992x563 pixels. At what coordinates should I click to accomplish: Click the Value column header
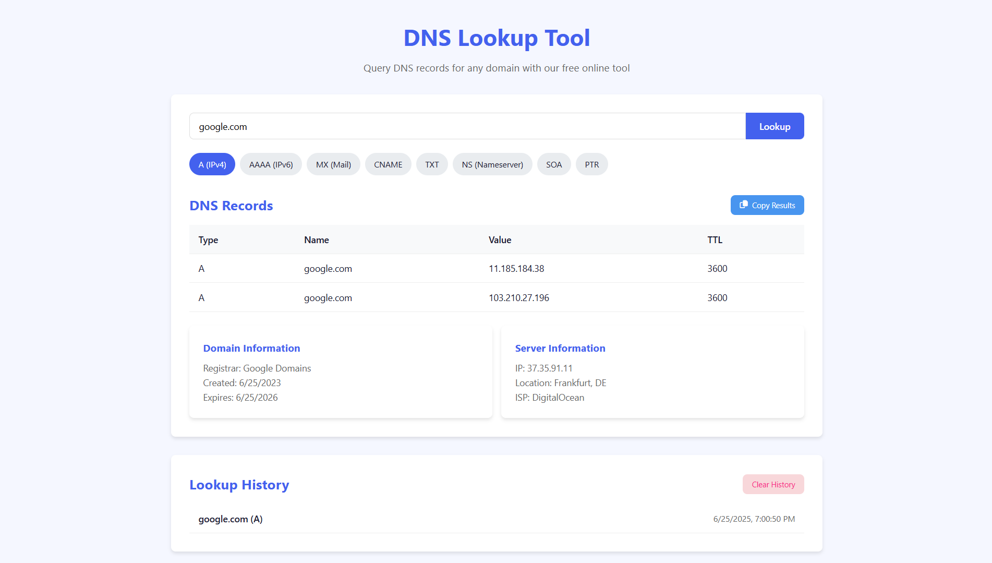pyautogui.click(x=500, y=240)
